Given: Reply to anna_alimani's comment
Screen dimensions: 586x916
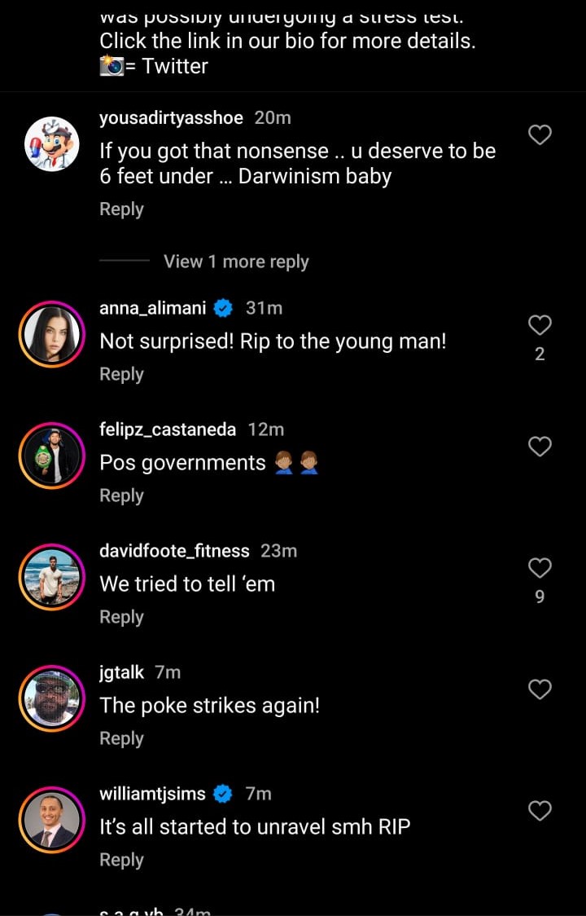Looking at the screenshot, I should click(x=121, y=374).
